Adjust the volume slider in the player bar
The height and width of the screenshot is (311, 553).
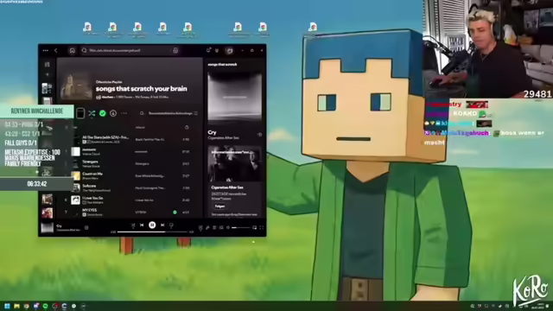coord(241,228)
